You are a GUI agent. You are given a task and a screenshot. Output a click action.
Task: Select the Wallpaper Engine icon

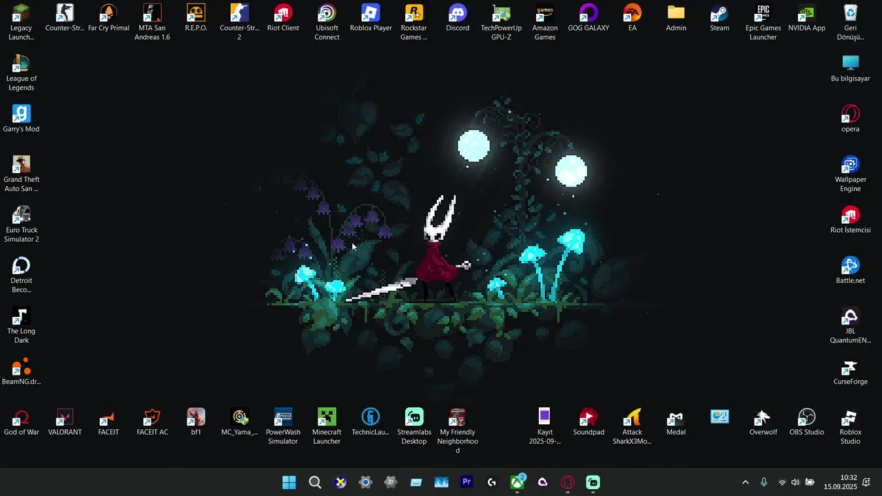click(x=850, y=174)
